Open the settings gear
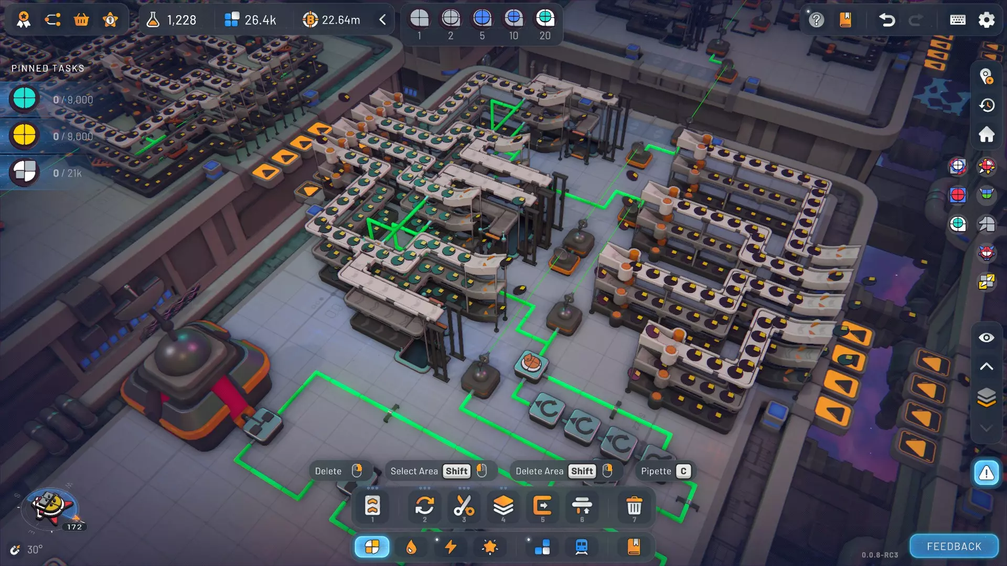Viewport: 1007px width, 566px height. tap(986, 20)
